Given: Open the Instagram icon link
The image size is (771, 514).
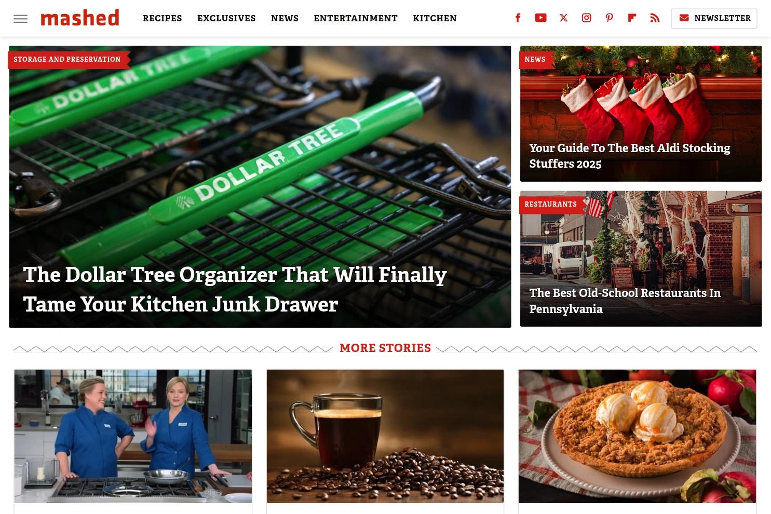Looking at the screenshot, I should [x=586, y=18].
